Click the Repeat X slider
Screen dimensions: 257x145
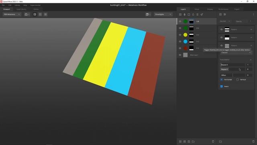233,65
